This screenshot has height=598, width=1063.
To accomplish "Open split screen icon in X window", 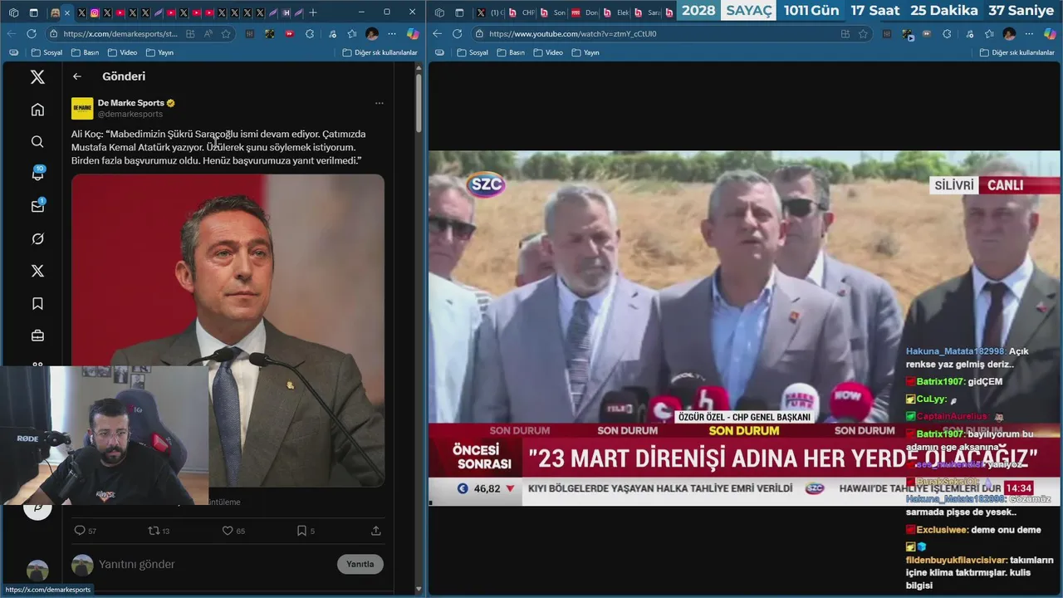I will pyautogui.click(x=191, y=34).
